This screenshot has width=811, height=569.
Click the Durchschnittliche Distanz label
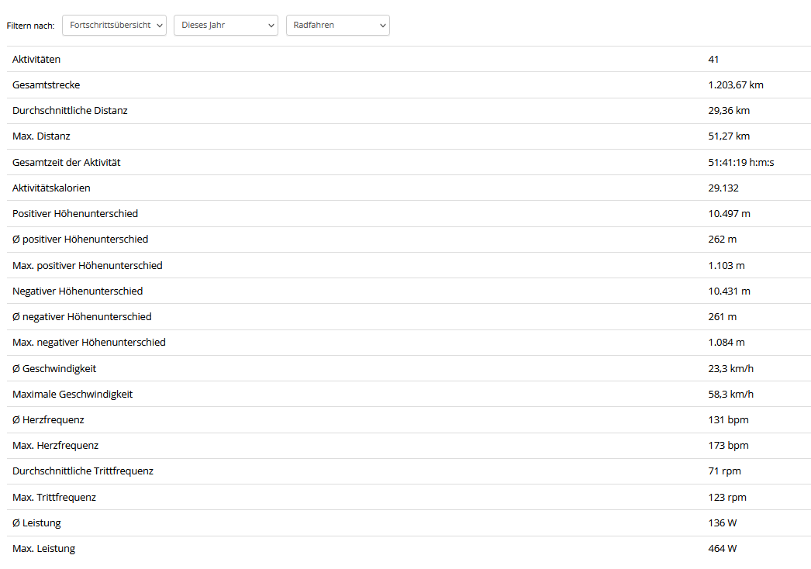click(70, 110)
